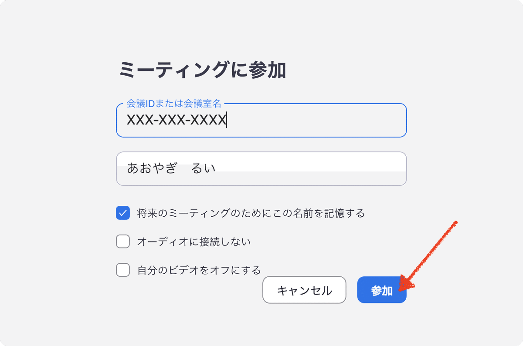This screenshot has width=523, height=346.
Task: Click the blue 参加 join button
Action: click(x=381, y=289)
